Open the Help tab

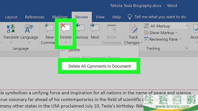click(117, 17)
